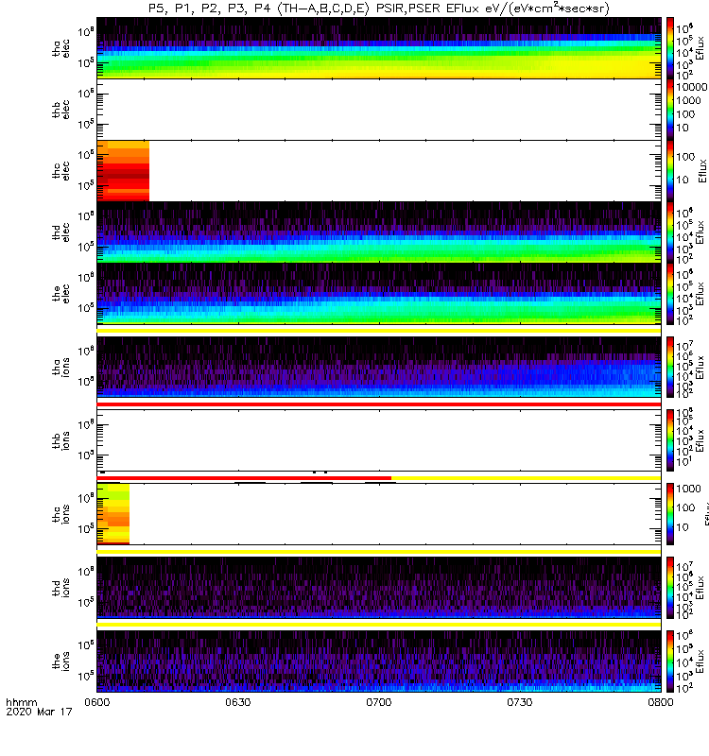The height and width of the screenshot is (756, 709).
Task: Click the '0700' time tick label
Action: point(379,702)
